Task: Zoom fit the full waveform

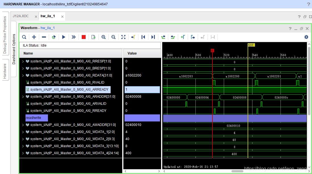Action: 123,37
